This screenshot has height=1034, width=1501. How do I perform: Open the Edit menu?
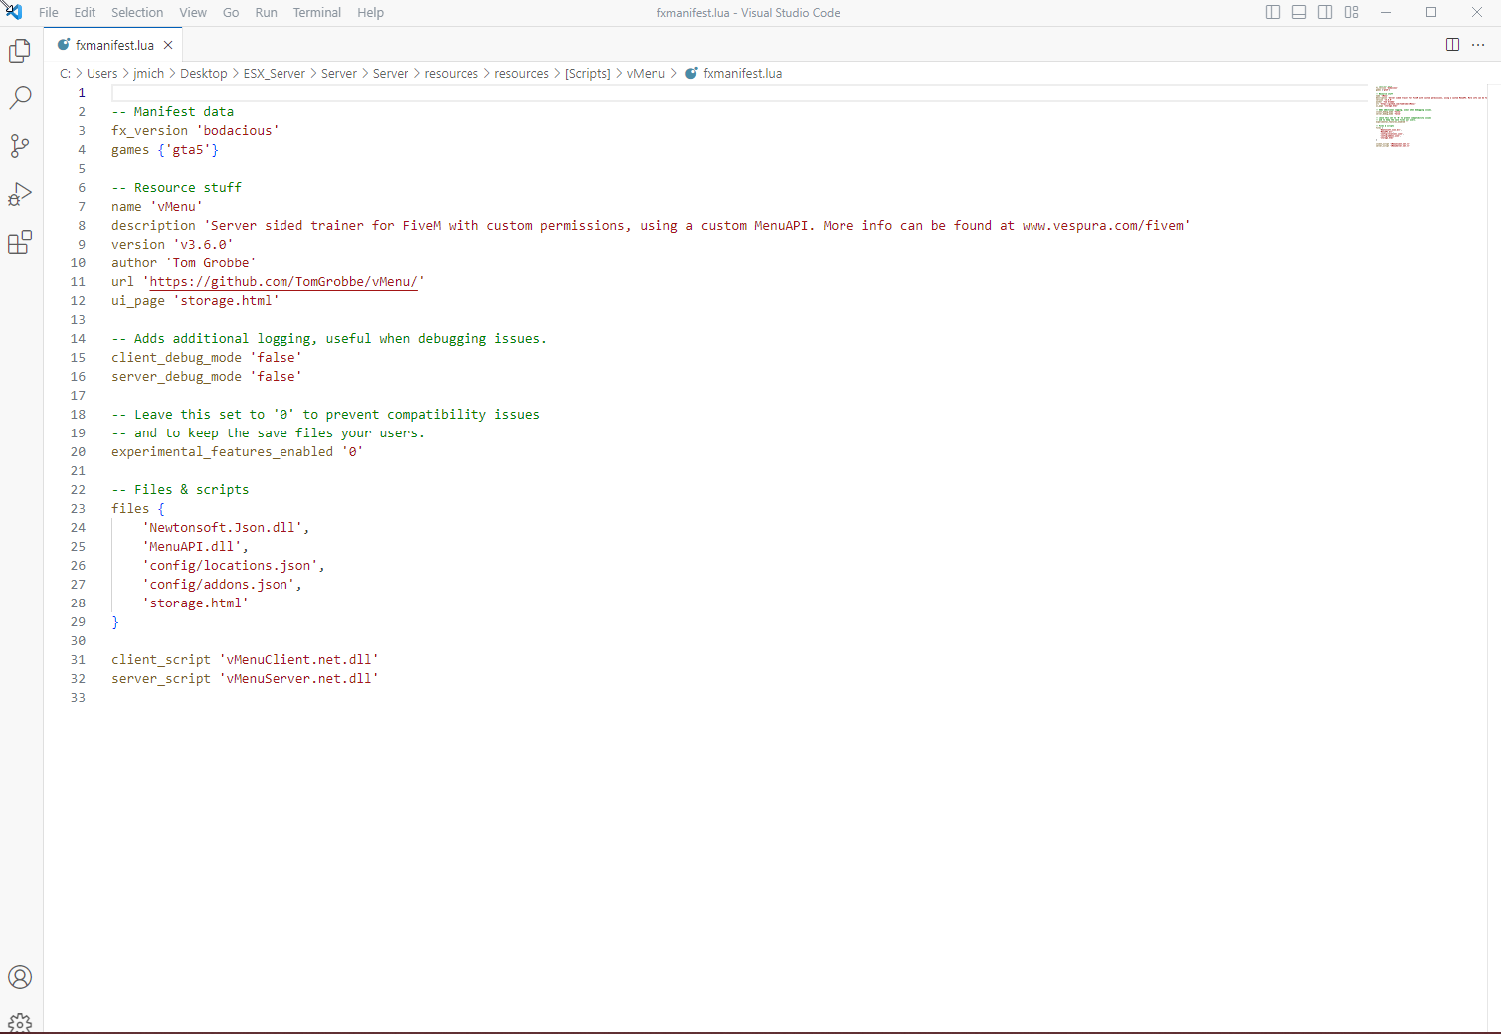[x=85, y=12]
